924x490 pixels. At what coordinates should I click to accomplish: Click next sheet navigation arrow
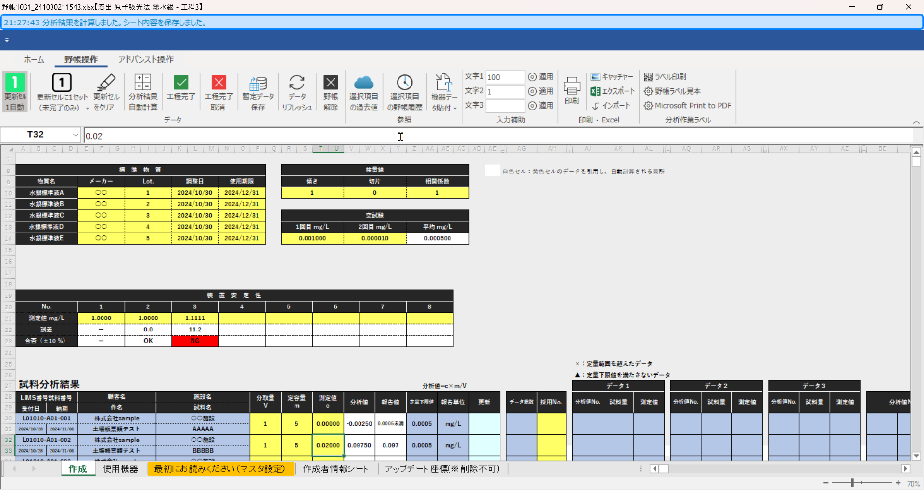34,469
